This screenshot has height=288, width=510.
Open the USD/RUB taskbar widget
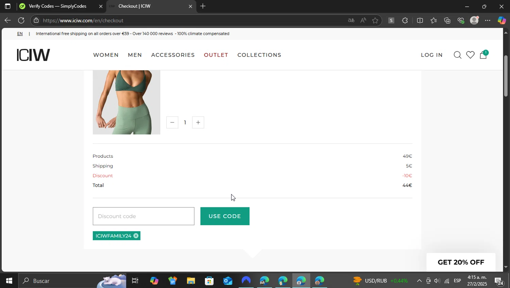[380, 281]
